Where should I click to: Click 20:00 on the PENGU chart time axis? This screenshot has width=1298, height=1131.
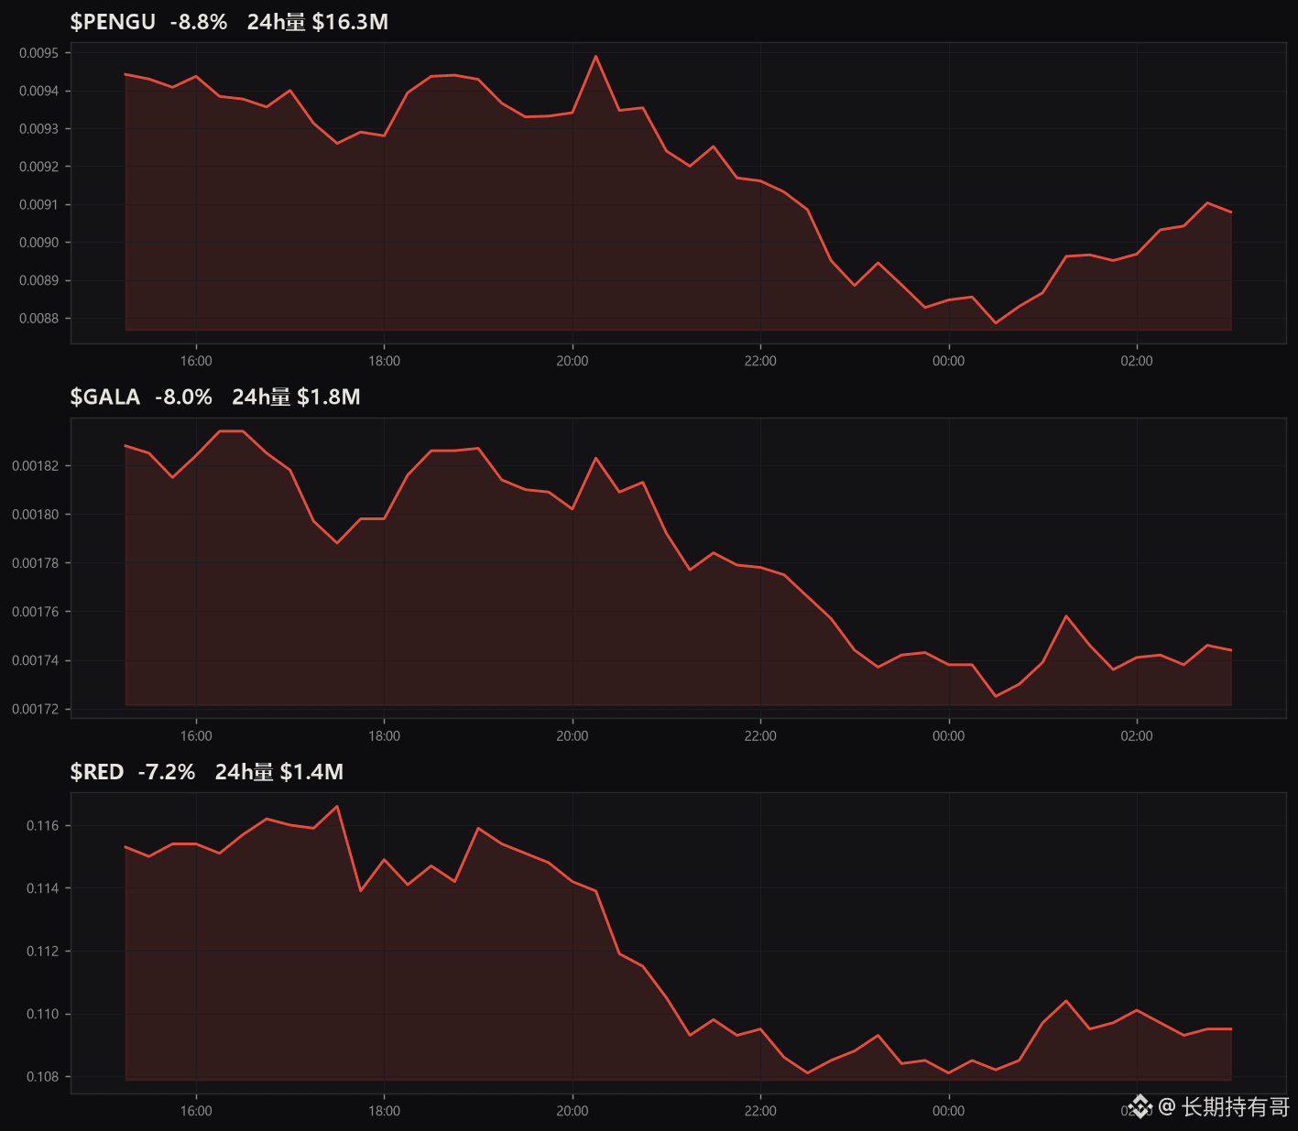pyautogui.click(x=573, y=361)
